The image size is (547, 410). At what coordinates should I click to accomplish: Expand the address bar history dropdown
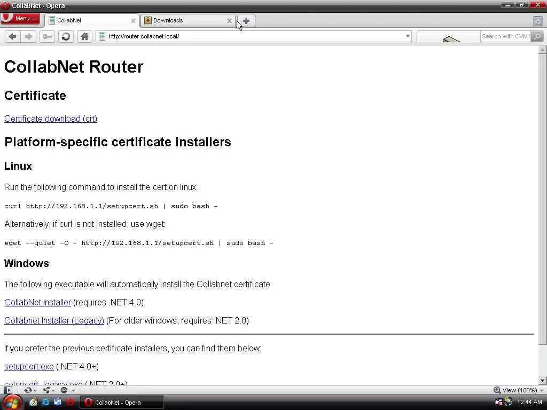pos(408,36)
